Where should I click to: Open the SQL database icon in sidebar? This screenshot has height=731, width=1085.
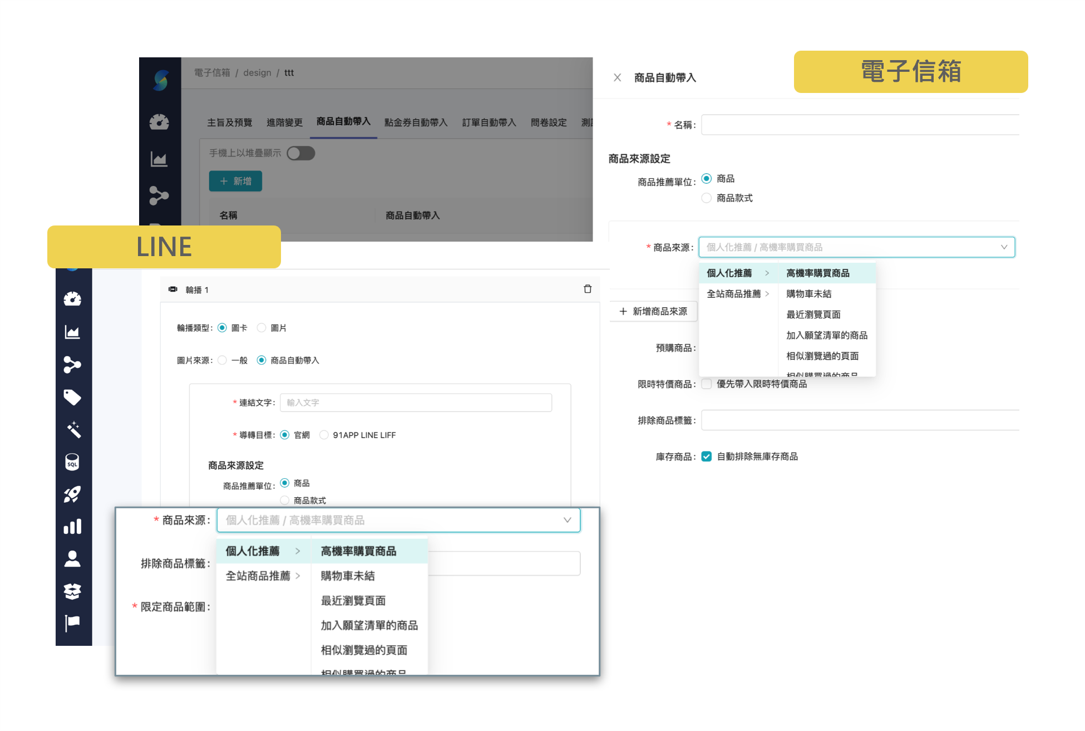point(73,463)
